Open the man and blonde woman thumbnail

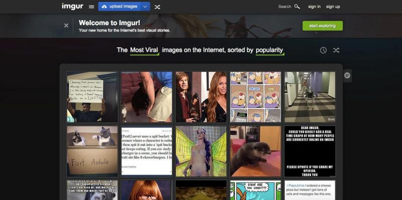[x=201, y=97]
